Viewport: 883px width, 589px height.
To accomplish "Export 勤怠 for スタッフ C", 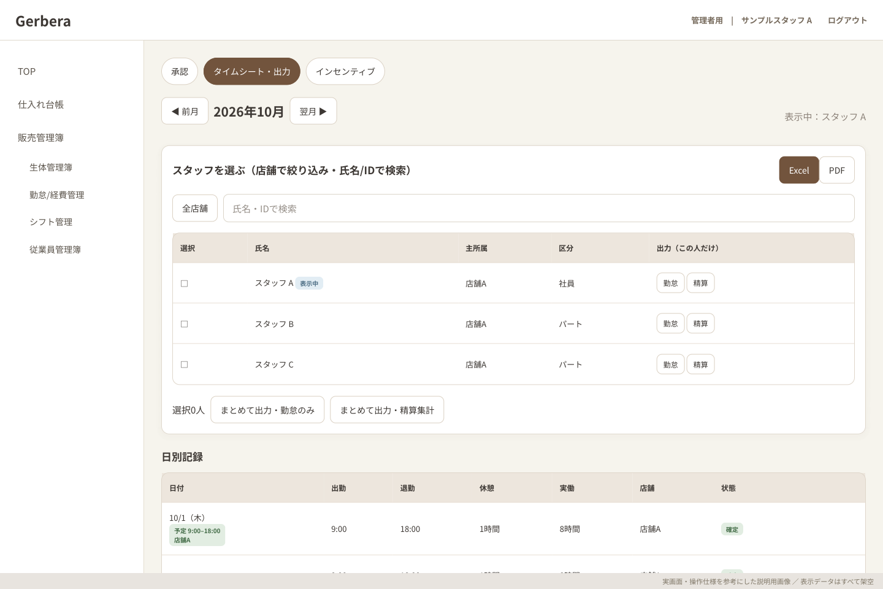I will coord(671,364).
